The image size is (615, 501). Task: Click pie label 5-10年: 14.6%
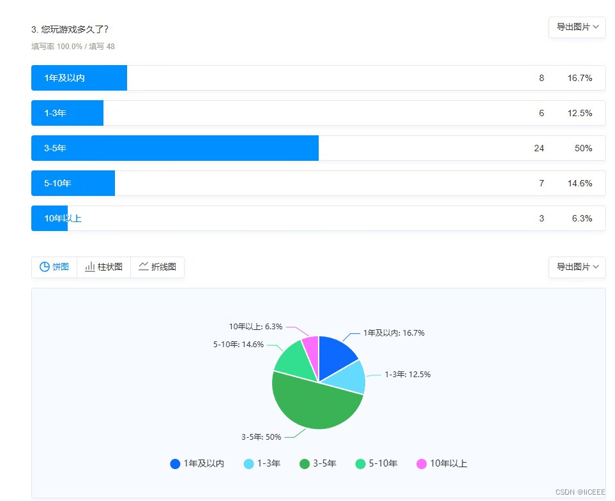click(238, 345)
